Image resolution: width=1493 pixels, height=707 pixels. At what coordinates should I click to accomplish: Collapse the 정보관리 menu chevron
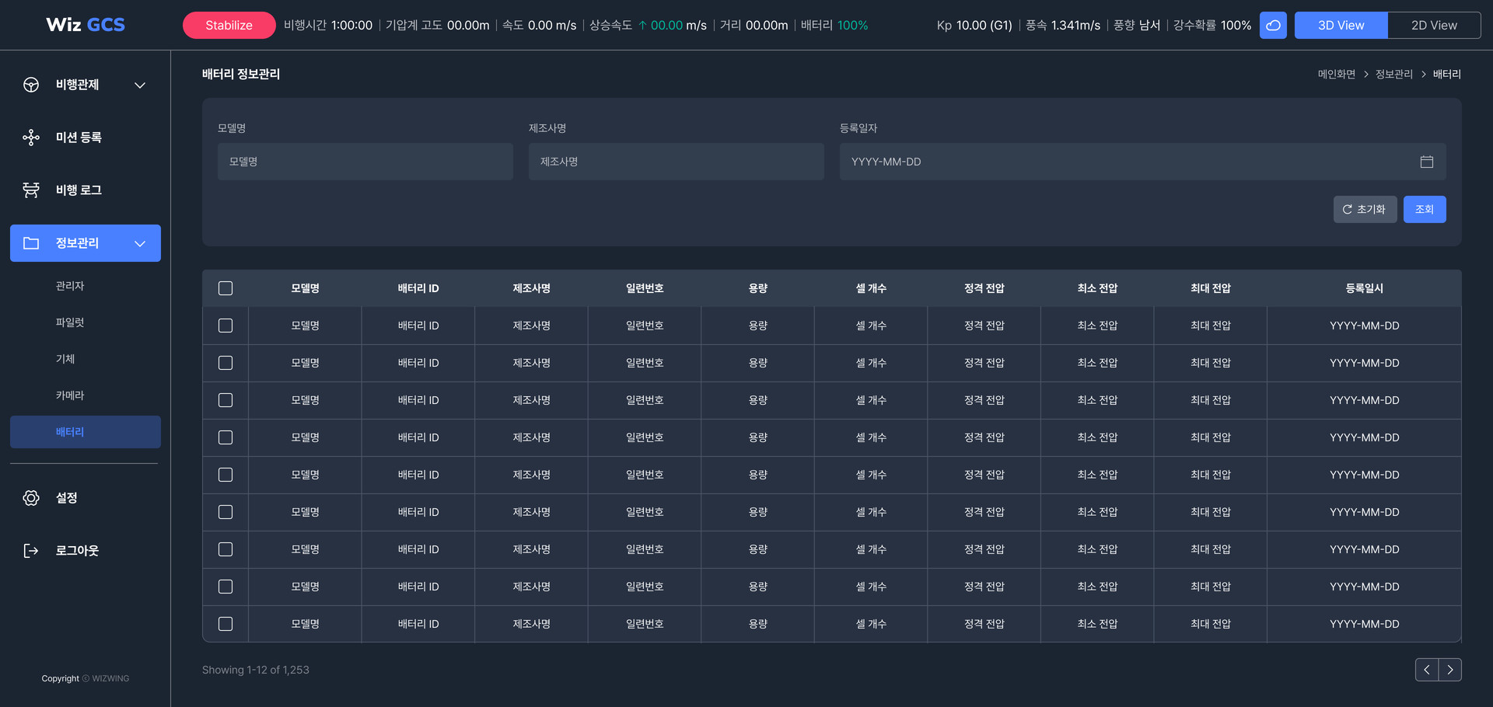tap(140, 243)
